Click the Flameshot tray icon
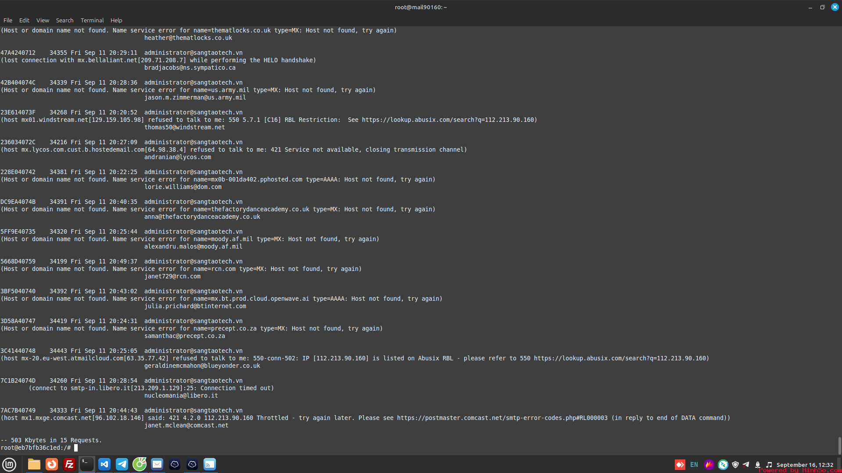Screen dimensions: 842x473 [709, 465]
